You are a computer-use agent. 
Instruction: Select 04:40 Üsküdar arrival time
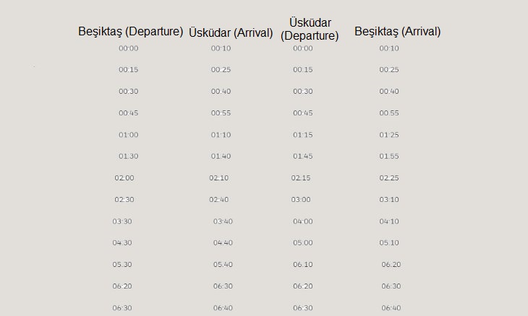click(x=223, y=243)
